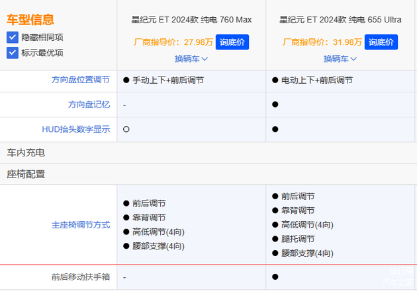Click the HUD抬头数字显示 label
The width and height of the screenshot is (417, 291).
tap(76, 129)
